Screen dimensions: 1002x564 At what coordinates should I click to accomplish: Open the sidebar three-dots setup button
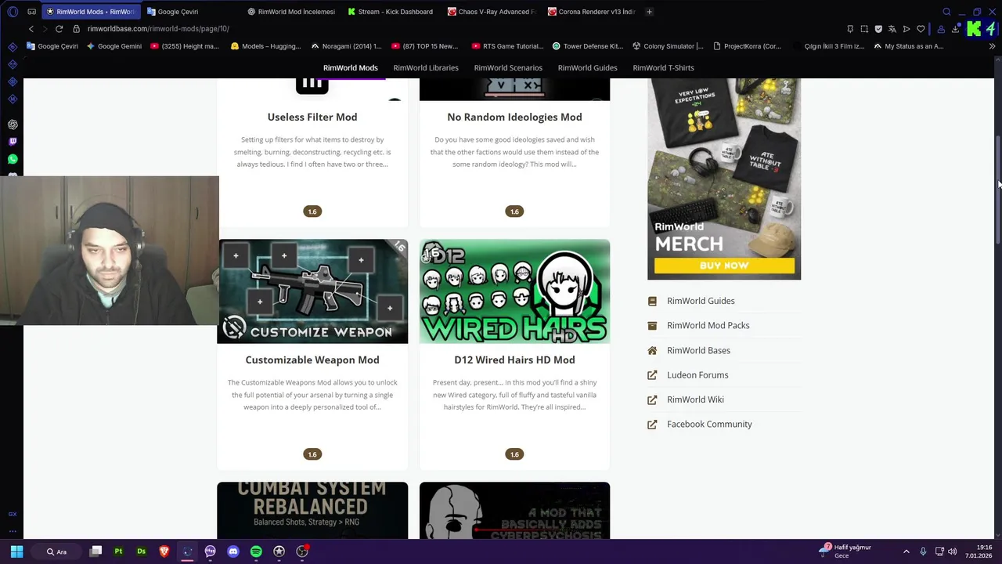[13, 531]
